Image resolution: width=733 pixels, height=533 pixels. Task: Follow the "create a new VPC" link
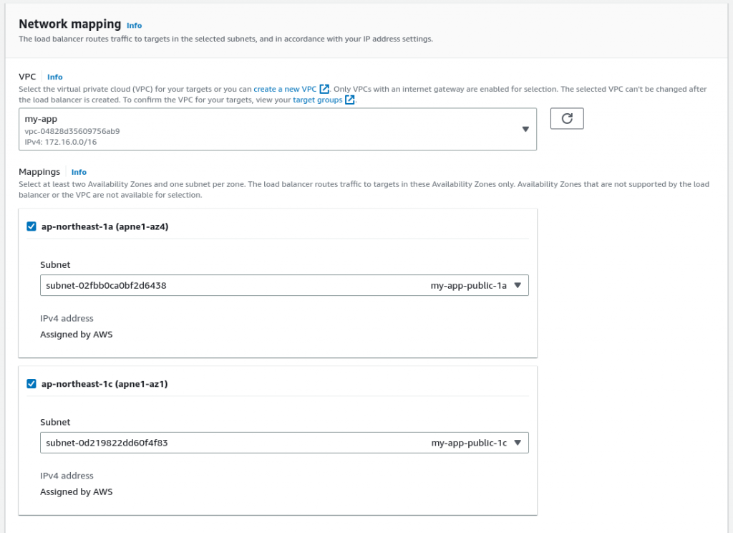[285, 90]
